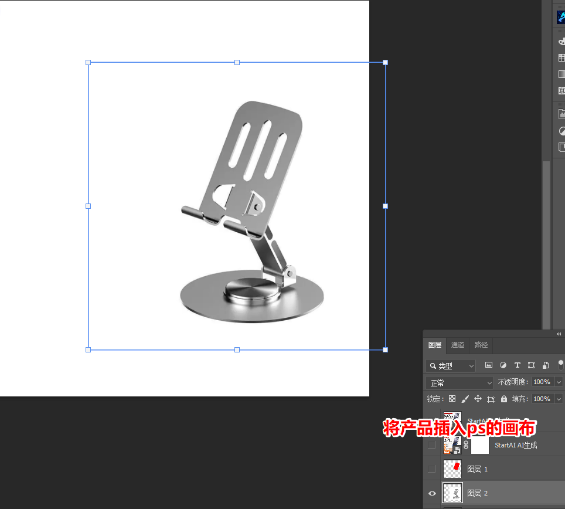Filter layers by shape type
The width and height of the screenshot is (565, 509).
tap(531, 365)
